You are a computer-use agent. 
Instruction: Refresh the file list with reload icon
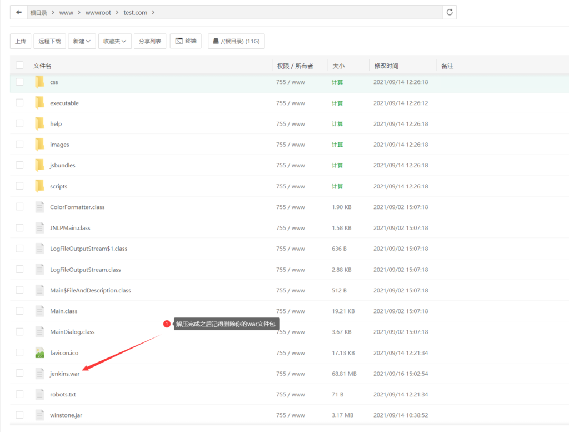(449, 12)
